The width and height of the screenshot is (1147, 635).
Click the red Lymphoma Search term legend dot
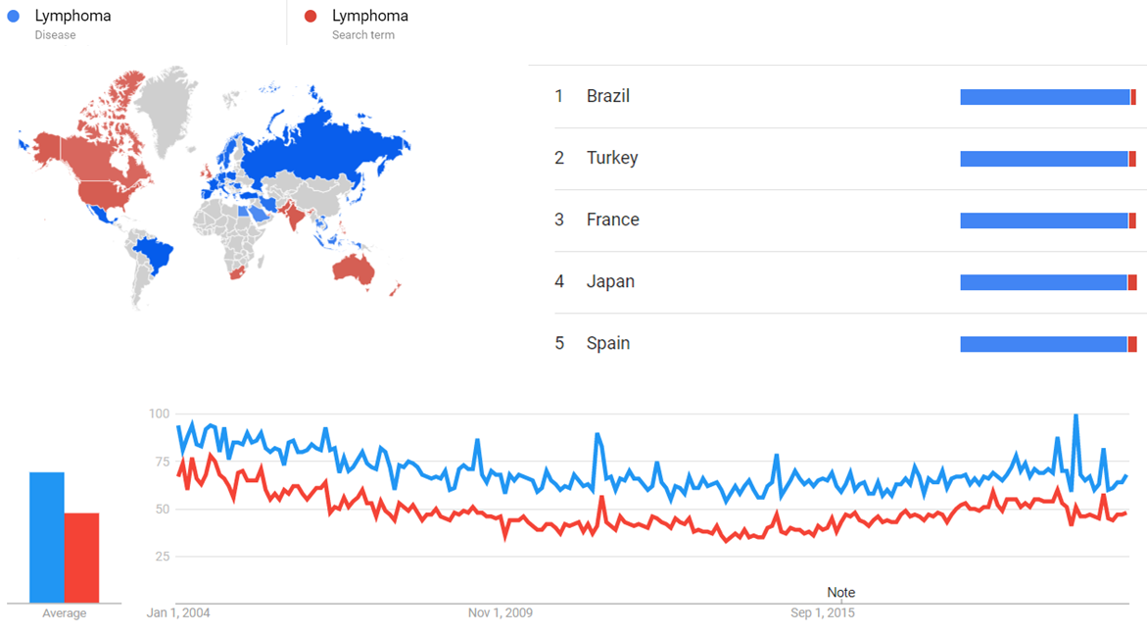(311, 17)
